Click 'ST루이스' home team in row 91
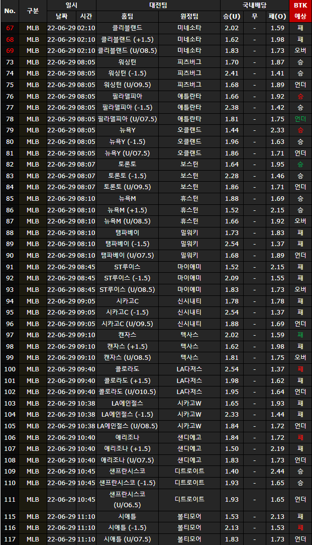Viewport: 312px width, 545px height. (128, 267)
